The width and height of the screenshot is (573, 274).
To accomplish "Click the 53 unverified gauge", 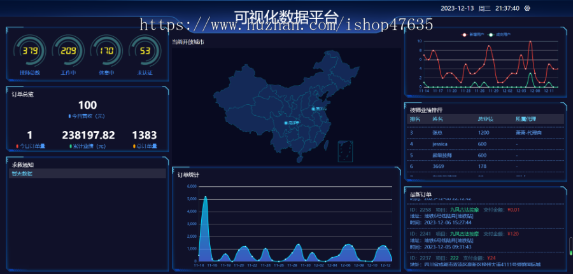I will point(145,51).
